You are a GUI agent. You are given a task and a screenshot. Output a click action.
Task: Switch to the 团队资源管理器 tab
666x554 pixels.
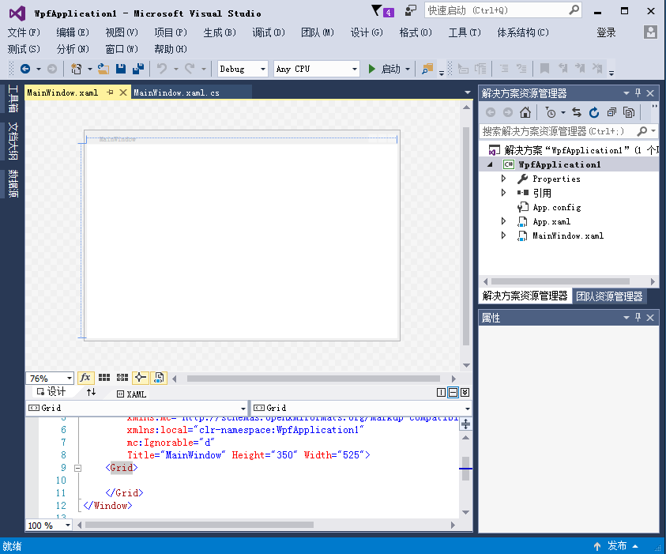(609, 296)
